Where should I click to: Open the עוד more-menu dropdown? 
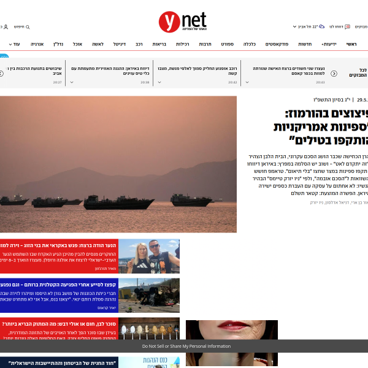pos(14,44)
